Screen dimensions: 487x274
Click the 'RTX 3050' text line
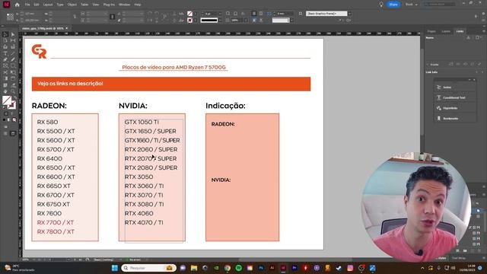138,177
